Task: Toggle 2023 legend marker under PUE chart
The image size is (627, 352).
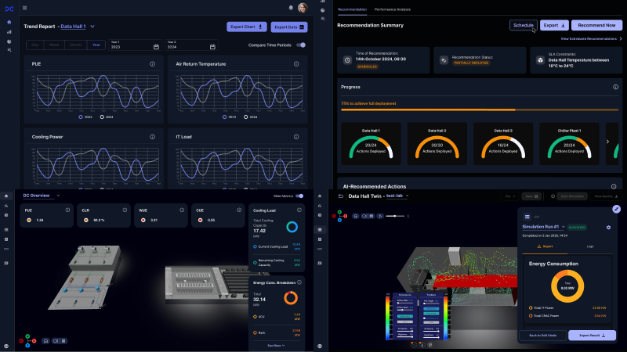Action: click(x=81, y=117)
